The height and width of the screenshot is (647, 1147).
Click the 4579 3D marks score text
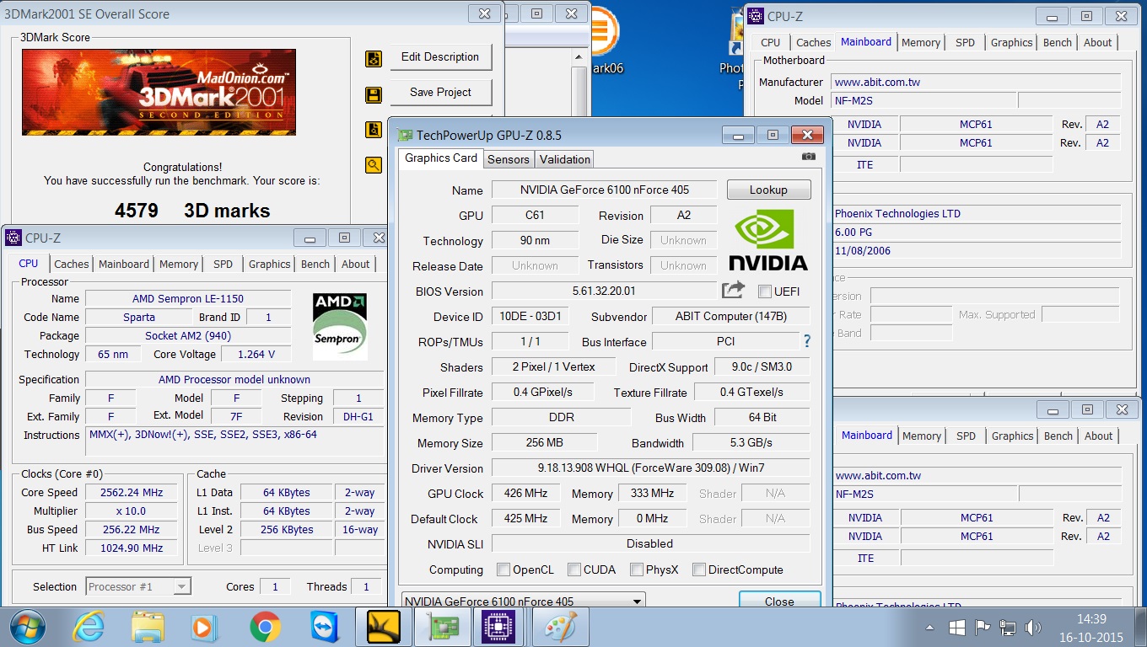(x=192, y=211)
